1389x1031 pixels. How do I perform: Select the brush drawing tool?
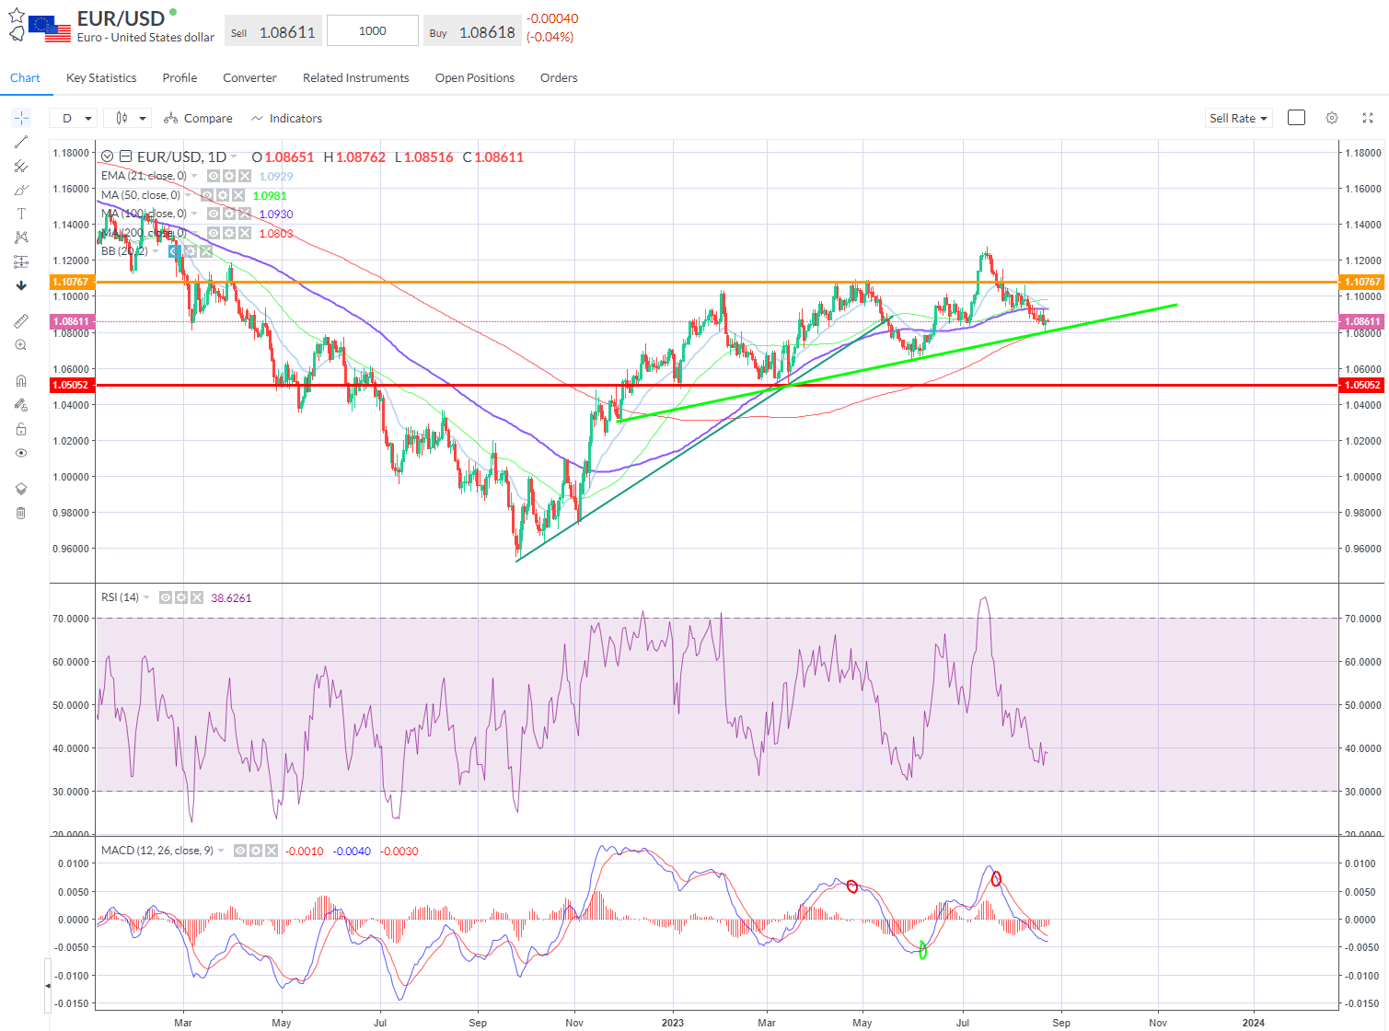pyautogui.click(x=21, y=190)
